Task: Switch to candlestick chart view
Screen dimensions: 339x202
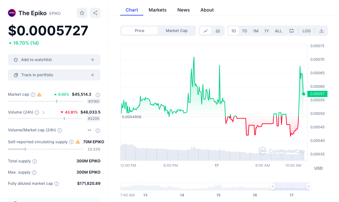Action: [x=218, y=31]
